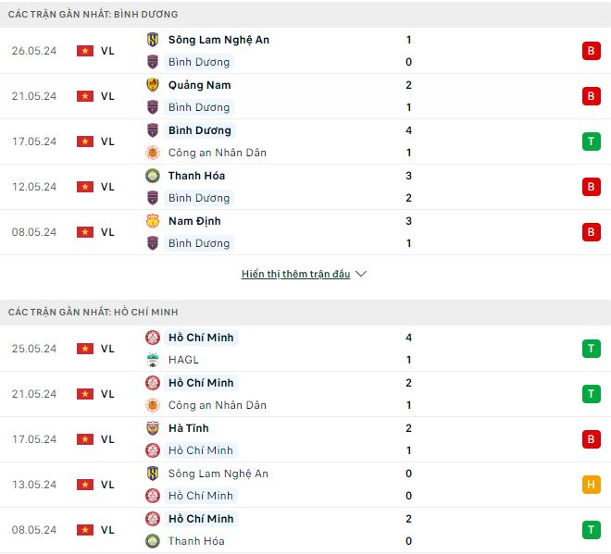Select the Hồ Chí Minh vs HAGL match row
611x554 pixels.
305,349
